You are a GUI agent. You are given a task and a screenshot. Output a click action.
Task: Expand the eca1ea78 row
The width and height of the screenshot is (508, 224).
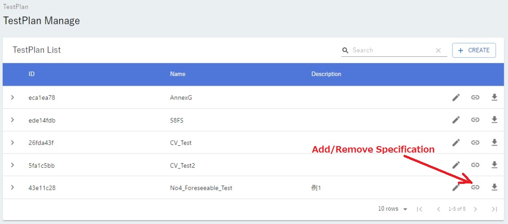pyautogui.click(x=12, y=97)
